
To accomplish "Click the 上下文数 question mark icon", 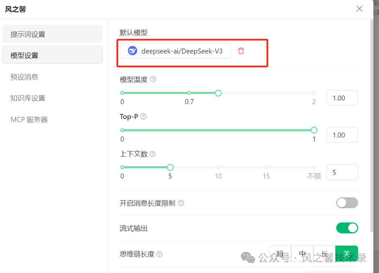I will [x=152, y=154].
